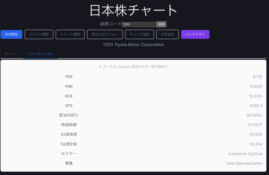Viewport: 269px width, 175px height.
Task: Click the 検索 search button
Action: point(161,24)
